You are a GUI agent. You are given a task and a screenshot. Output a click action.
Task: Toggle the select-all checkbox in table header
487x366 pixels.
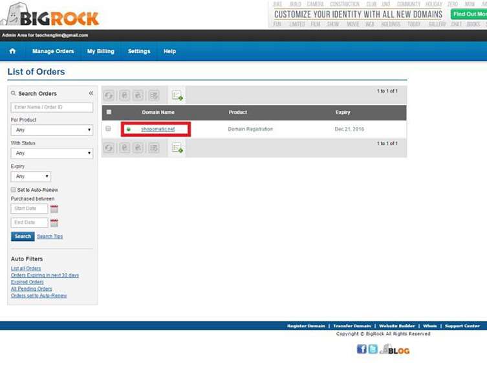pyautogui.click(x=109, y=112)
